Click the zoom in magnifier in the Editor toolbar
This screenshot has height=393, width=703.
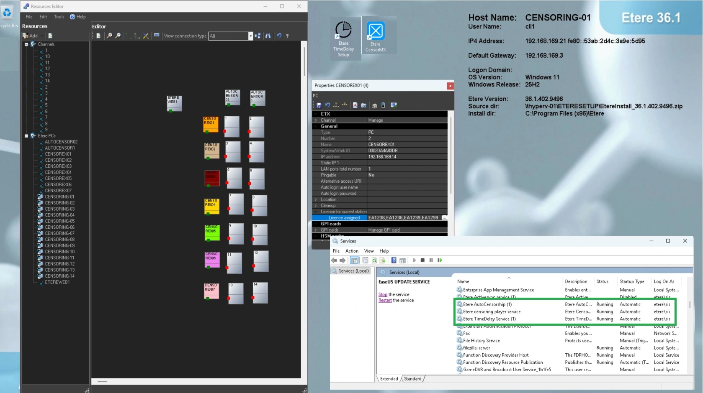tap(109, 36)
